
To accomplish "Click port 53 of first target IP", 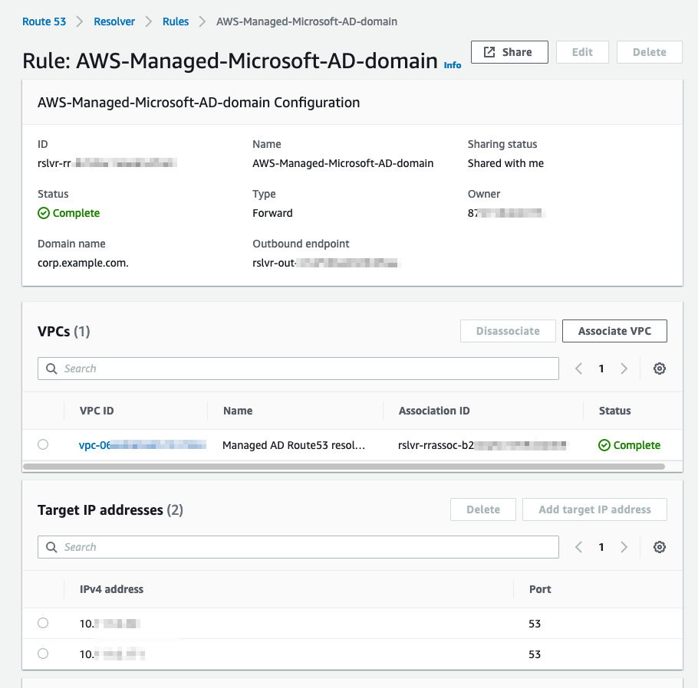I will point(535,624).
